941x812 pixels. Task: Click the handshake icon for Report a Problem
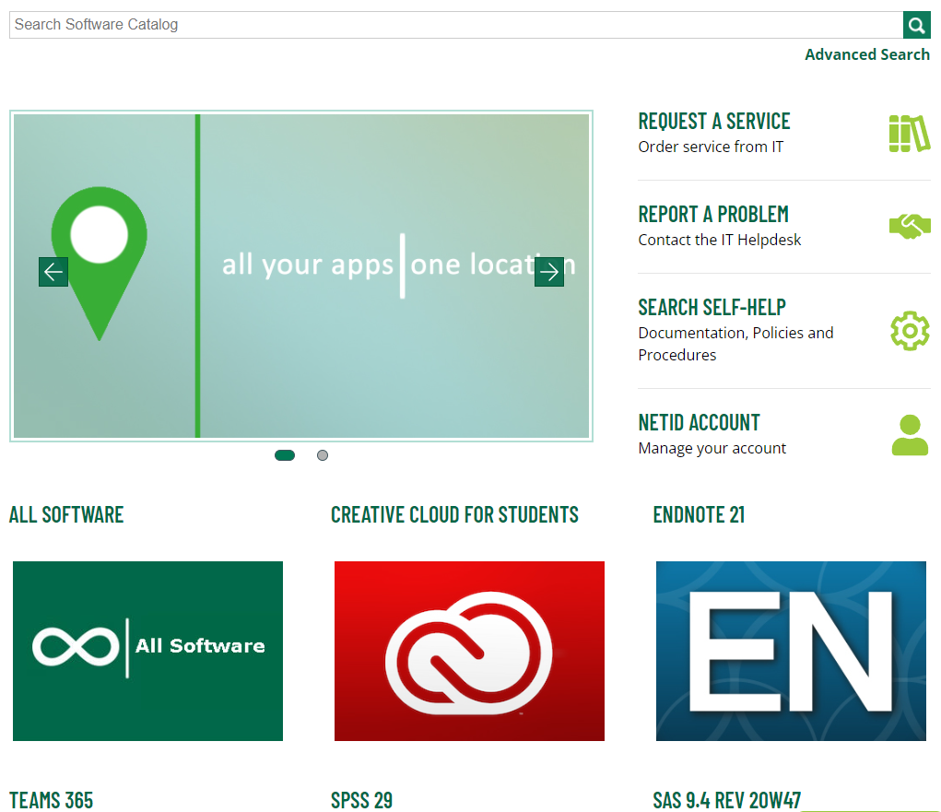pyautogui.click(x=910, y=226)
